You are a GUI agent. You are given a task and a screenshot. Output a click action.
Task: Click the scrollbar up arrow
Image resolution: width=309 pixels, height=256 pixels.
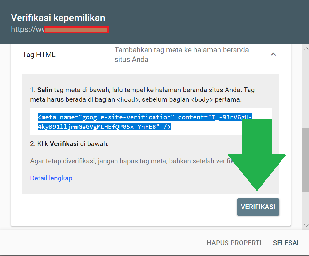[x=306, y=48]
